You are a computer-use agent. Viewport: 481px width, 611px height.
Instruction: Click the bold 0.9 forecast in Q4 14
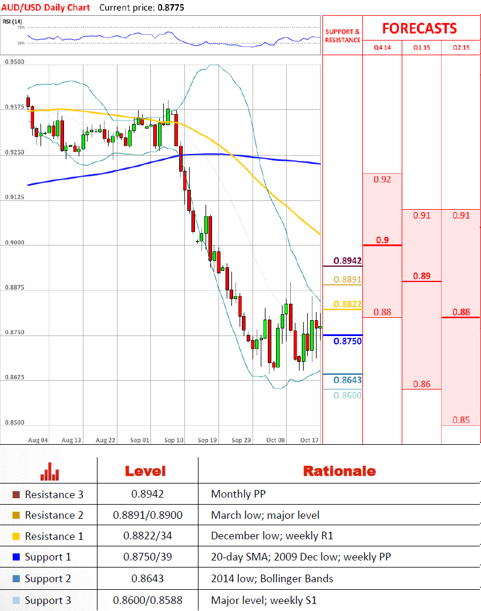[x=382, y=240]
